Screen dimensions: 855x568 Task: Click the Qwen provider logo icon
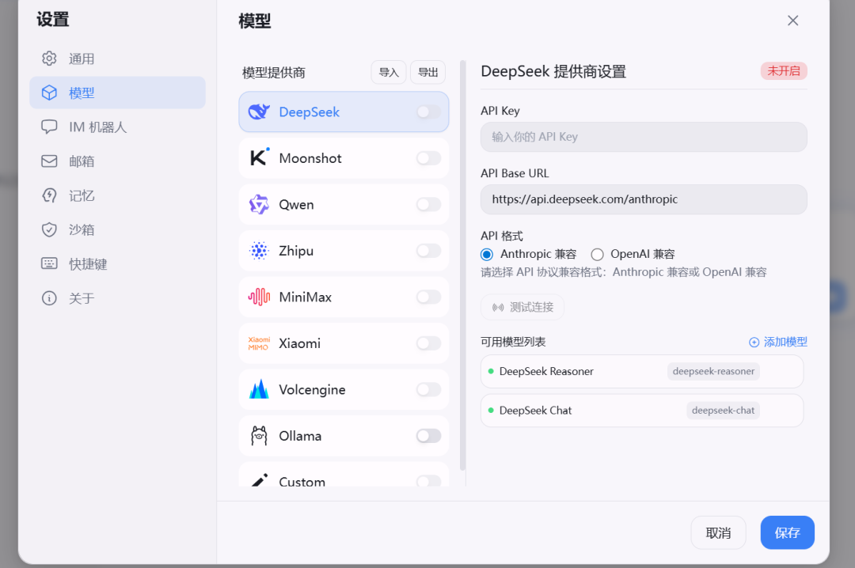tap(259, 205)
